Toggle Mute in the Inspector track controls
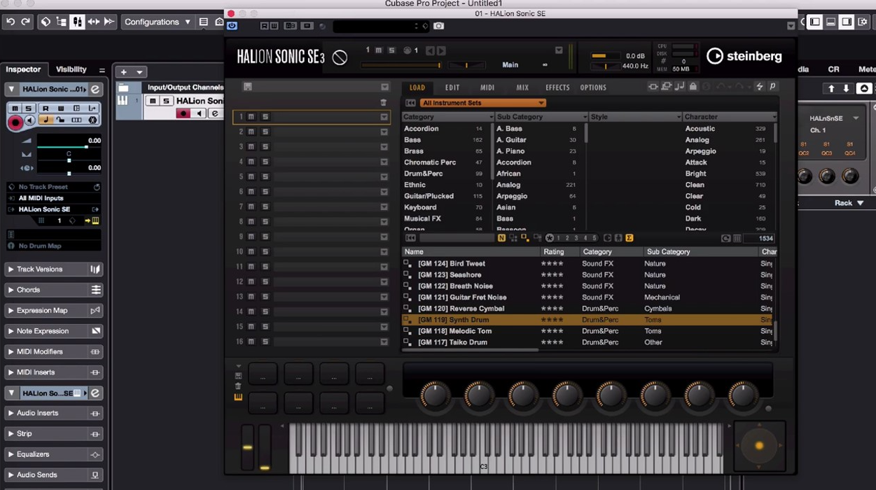This screenshot has width=876, height=490. [x=15, y=108]
